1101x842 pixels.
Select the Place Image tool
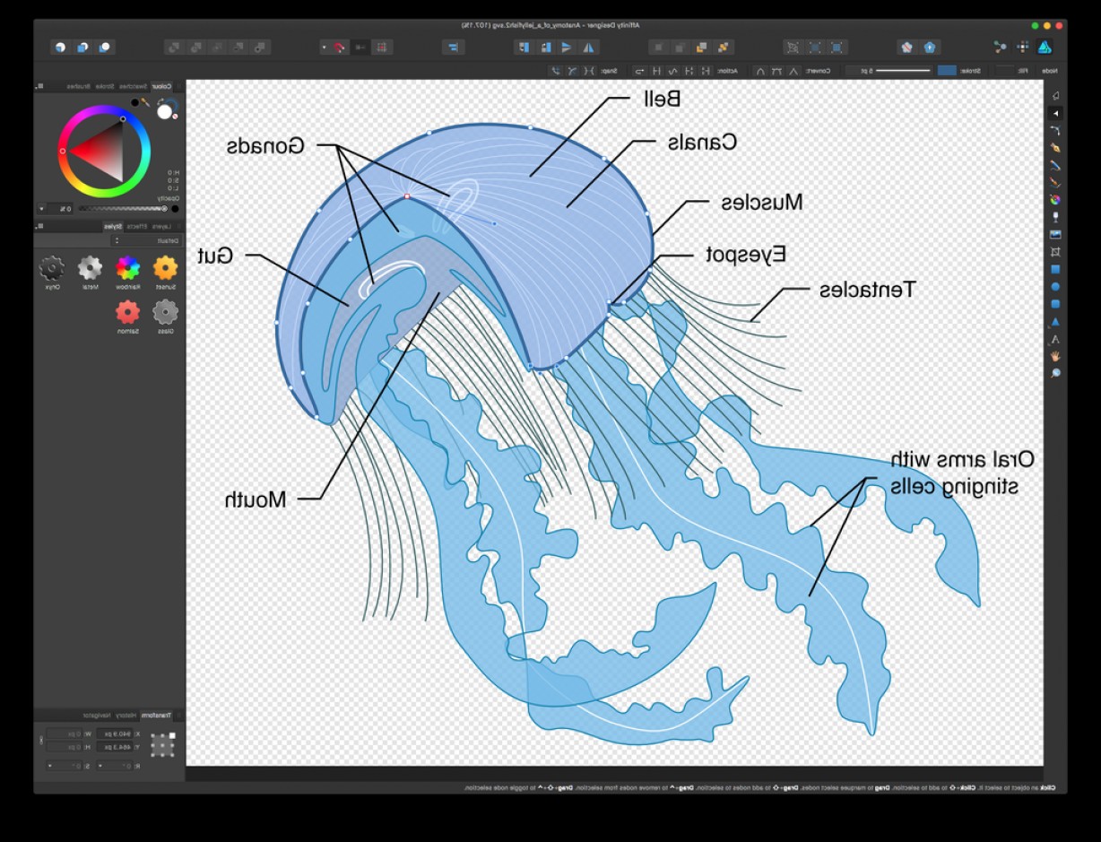point(1055,234)
